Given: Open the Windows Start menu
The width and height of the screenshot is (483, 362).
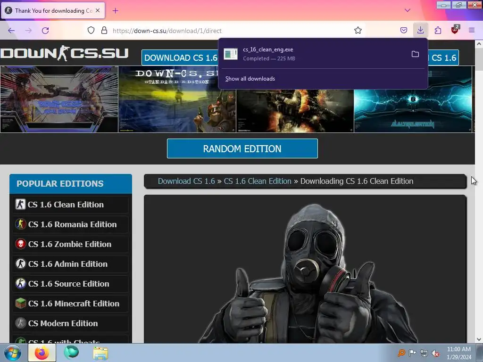Looking at the screenshot, I should point(12,353).
